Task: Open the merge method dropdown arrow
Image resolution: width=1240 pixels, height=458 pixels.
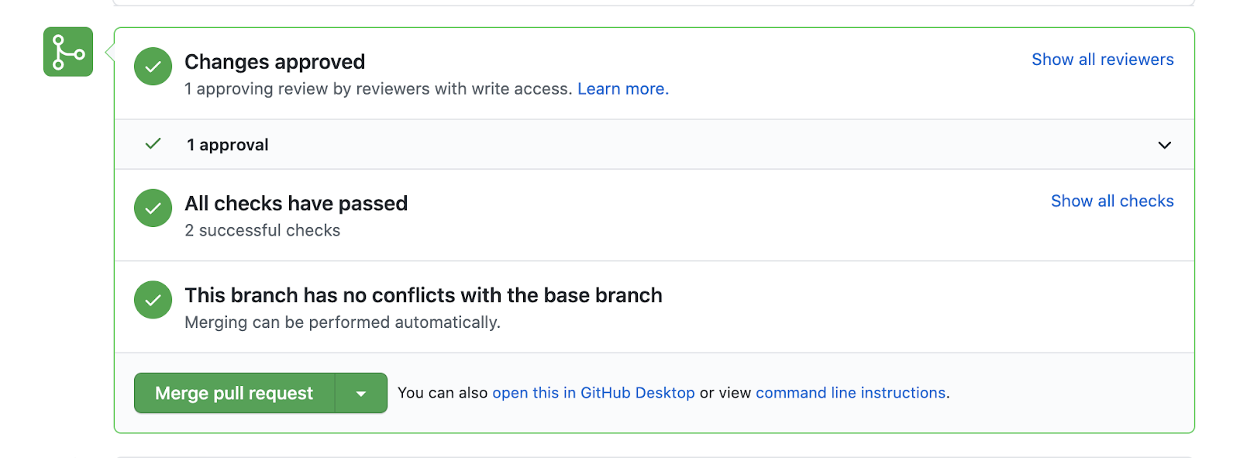Action: coord(361,393)
